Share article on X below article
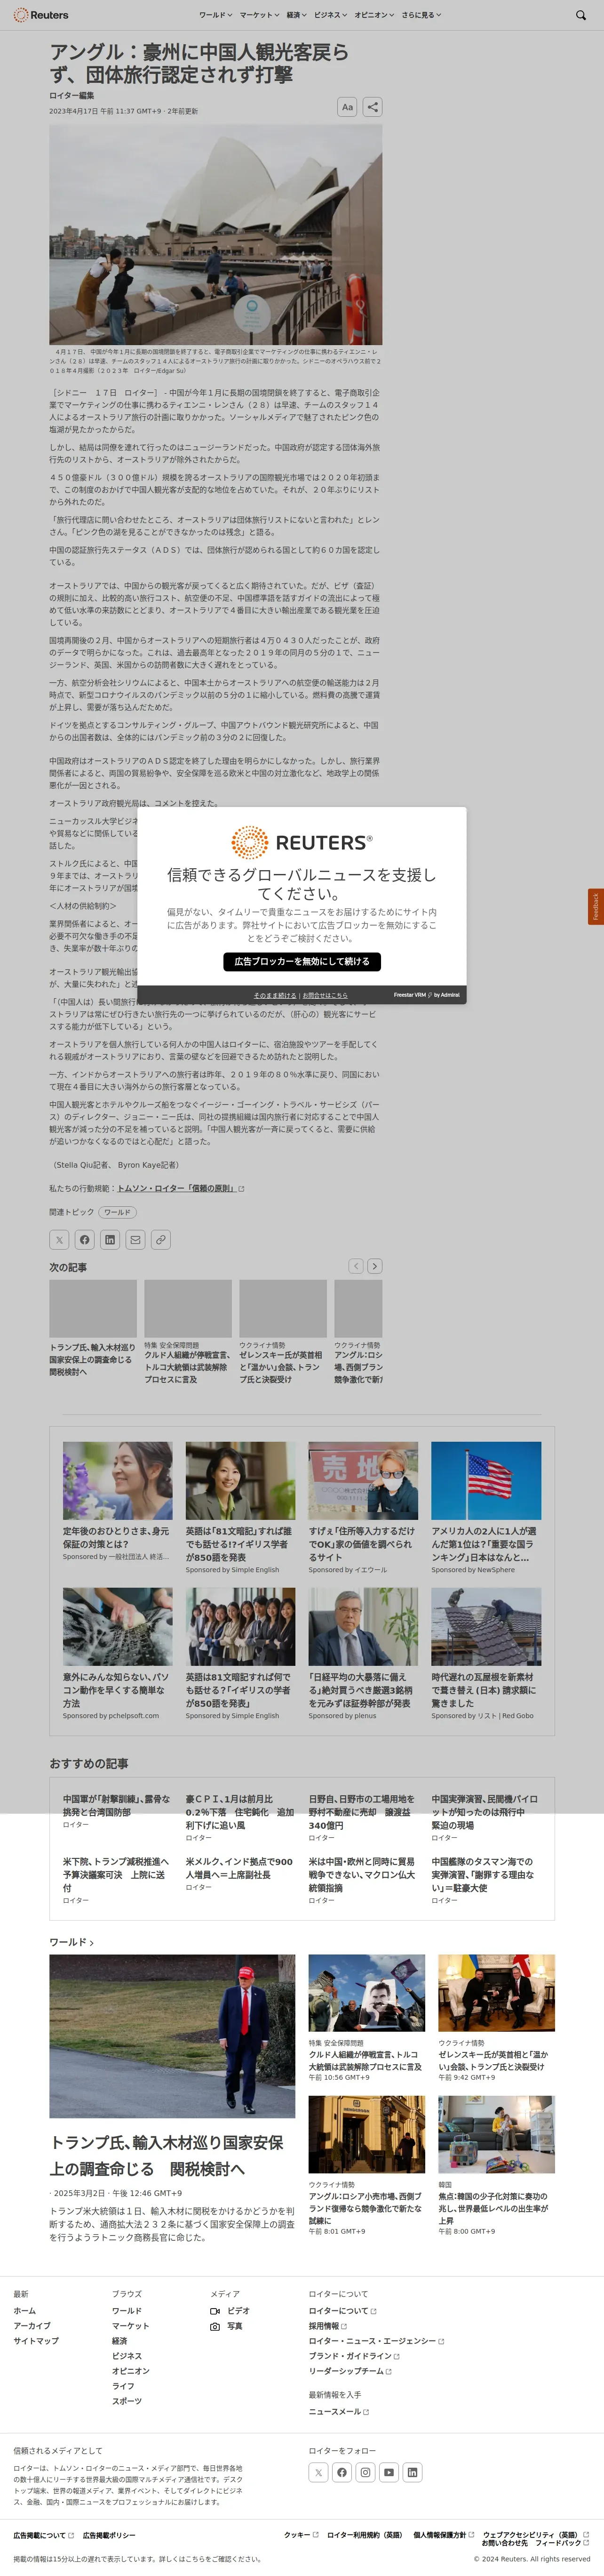 pos(59,1240)
